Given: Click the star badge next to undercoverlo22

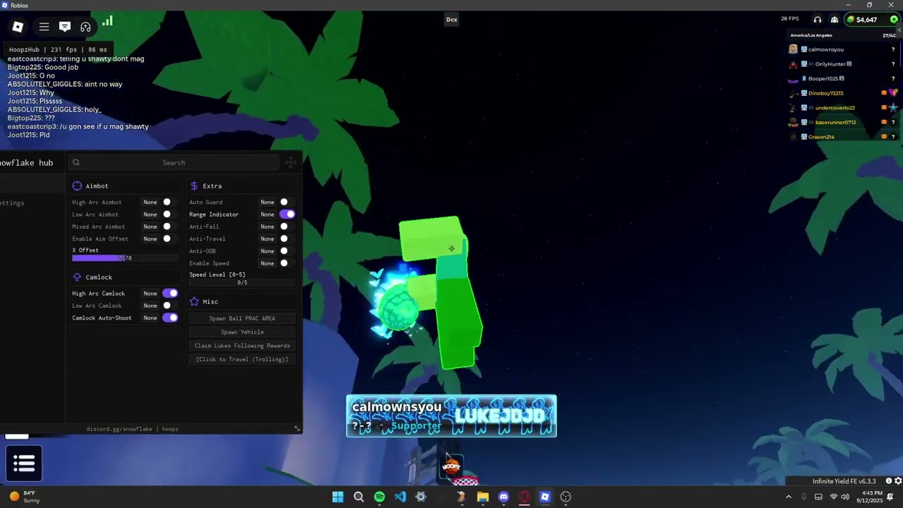Looking at the screenshot, I should [x=893, y=108].
